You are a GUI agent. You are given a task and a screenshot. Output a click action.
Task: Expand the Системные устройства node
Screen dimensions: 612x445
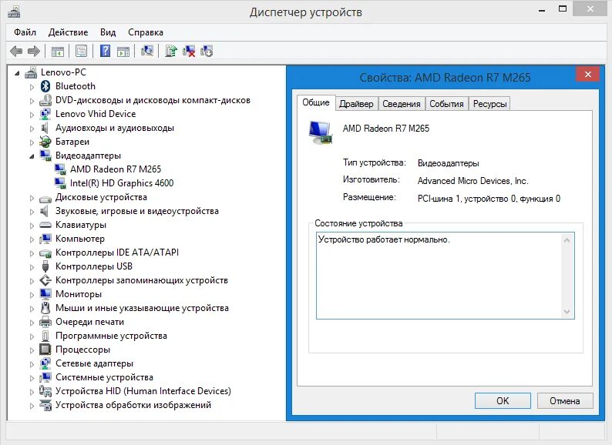click(x=32, y=377)
